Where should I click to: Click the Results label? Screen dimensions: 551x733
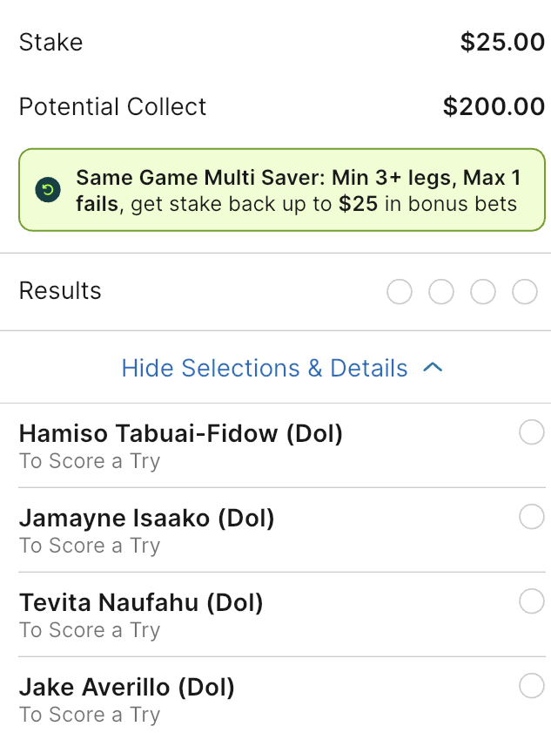pos(60,291)
